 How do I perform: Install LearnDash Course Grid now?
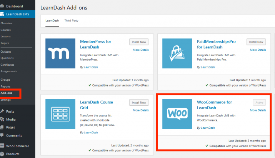139,103
